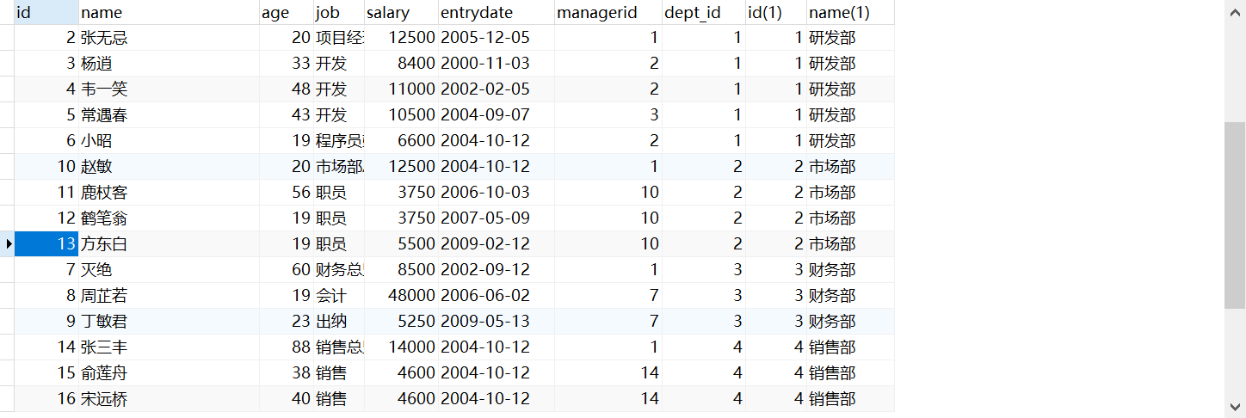Viewport: 1246px width, 418px height.
Task: Select the name cell 赵敏
Action: click(169, 167)
